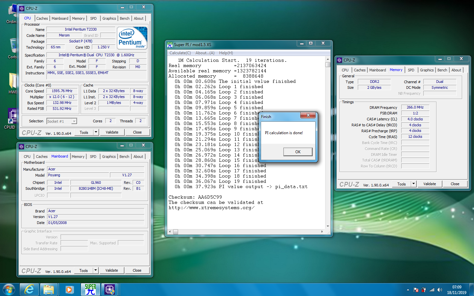Open Graphics tab in Mainboard CPU-Z window

coord(109,157)
